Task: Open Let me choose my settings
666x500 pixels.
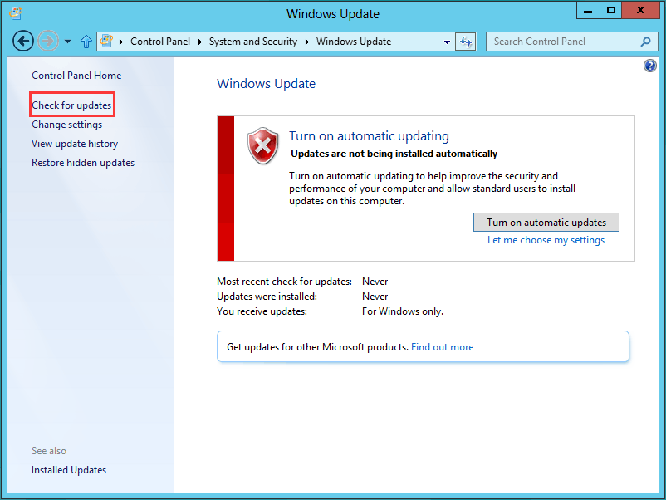Action: tap(546, 240)
